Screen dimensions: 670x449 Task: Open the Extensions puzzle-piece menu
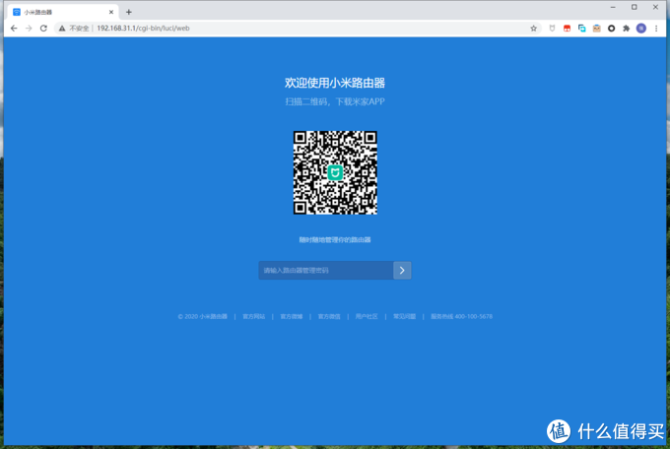point(626,29)
